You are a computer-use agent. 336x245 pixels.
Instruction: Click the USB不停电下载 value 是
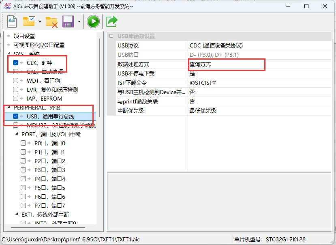coord(259,73)
